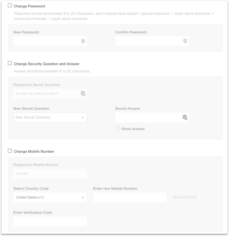Enable the Change Password checkbox
Image resolution: width=229 pixels, height=236 pixels.
click(x=10, y=5)
